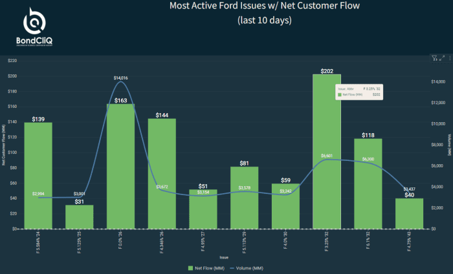The height and width of the screenshot is (274, 453).
Task: Click the '(last 10 days)' subtitle
Action: pos(265,21)
